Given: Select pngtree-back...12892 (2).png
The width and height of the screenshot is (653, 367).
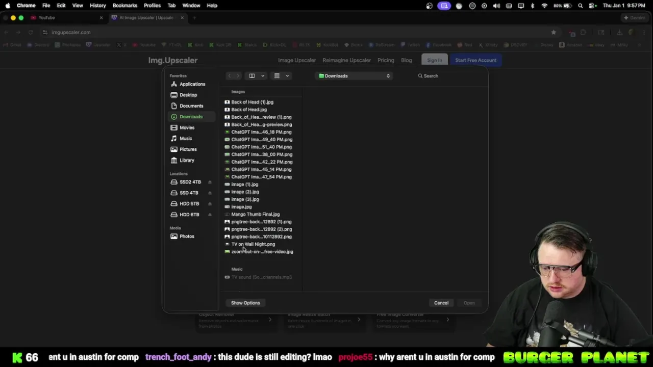Looking at the screenshot, I should click(x=262, y=229).
